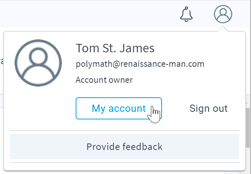Click the Tom St. James name
The width and height of the screenshot is (251, 174).
tap(115, 48)
